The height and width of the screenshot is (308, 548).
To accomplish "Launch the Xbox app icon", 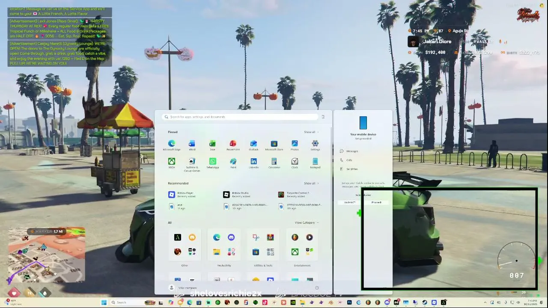I will (x=172, y=163).
